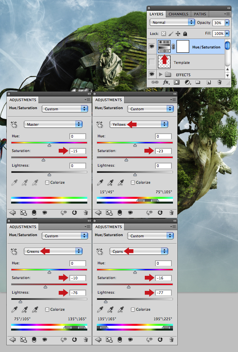Switch to the LAYERS tab
The image size is (238, 352).
tap(156, 14)
